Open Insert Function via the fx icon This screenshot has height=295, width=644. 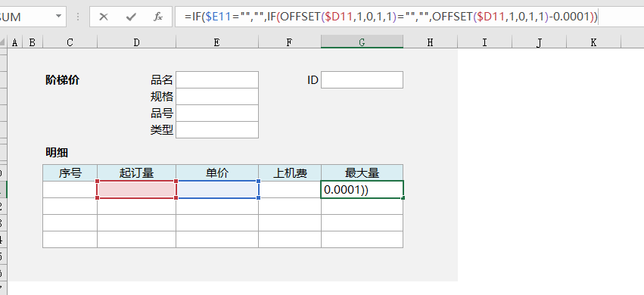(x=158, y=17)
